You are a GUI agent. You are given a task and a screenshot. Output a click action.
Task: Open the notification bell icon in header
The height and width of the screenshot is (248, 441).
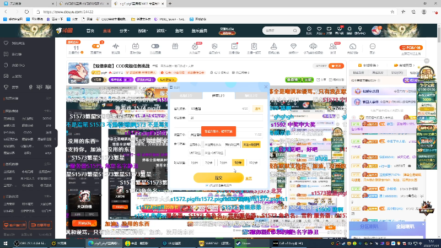tap(349, 29)
